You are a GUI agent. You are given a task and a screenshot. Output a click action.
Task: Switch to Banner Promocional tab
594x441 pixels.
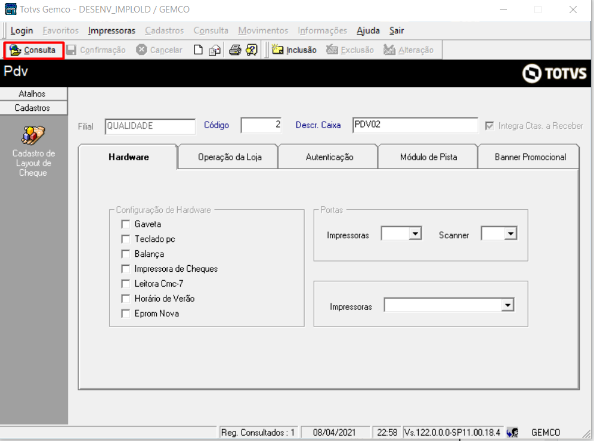click(530, 157)
